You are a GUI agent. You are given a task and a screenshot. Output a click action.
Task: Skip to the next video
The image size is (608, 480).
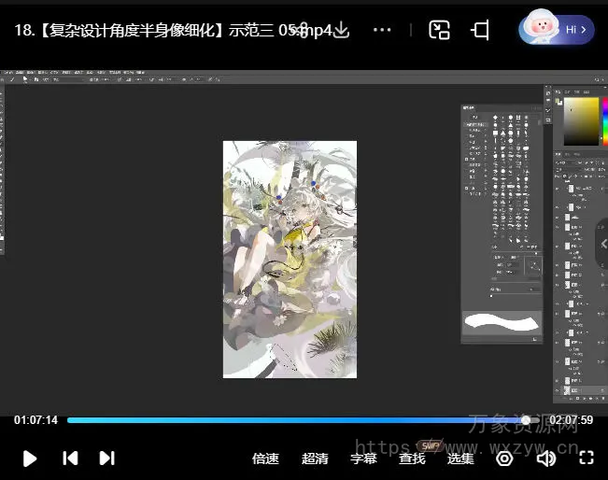tap(106, 458)
